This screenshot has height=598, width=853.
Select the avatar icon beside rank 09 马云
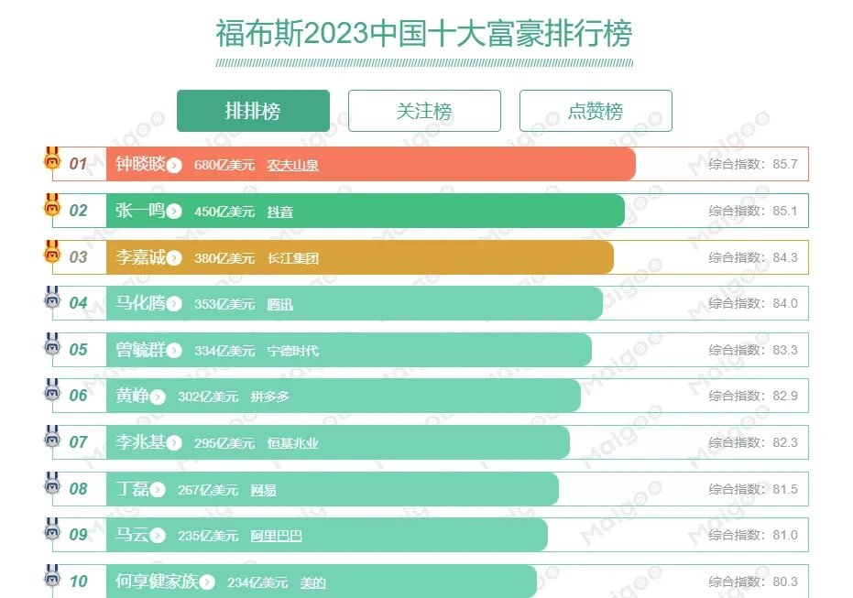(52, 534)
